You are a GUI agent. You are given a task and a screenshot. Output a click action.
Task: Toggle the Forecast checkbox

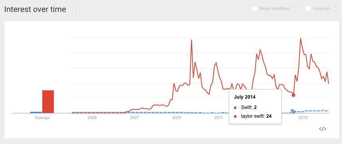click(308, 9)
